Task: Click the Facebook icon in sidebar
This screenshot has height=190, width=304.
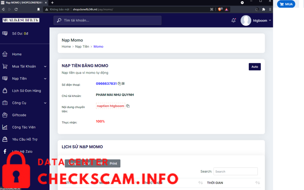Action: point(5,151)
